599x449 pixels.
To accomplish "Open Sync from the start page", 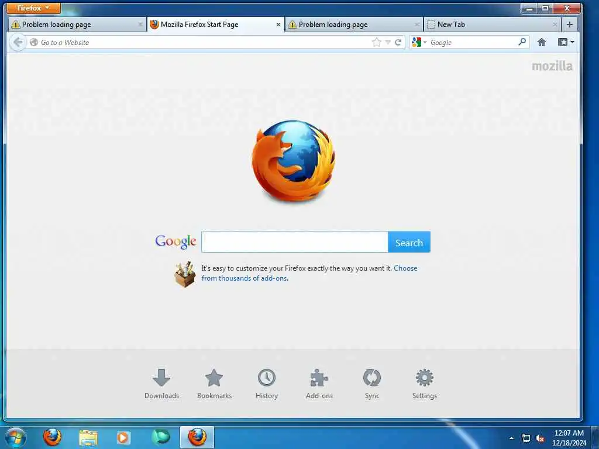I will point(372,384).
